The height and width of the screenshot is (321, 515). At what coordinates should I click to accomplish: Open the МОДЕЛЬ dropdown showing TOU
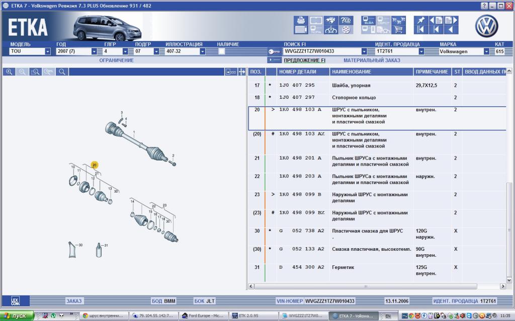pos(48,52)
